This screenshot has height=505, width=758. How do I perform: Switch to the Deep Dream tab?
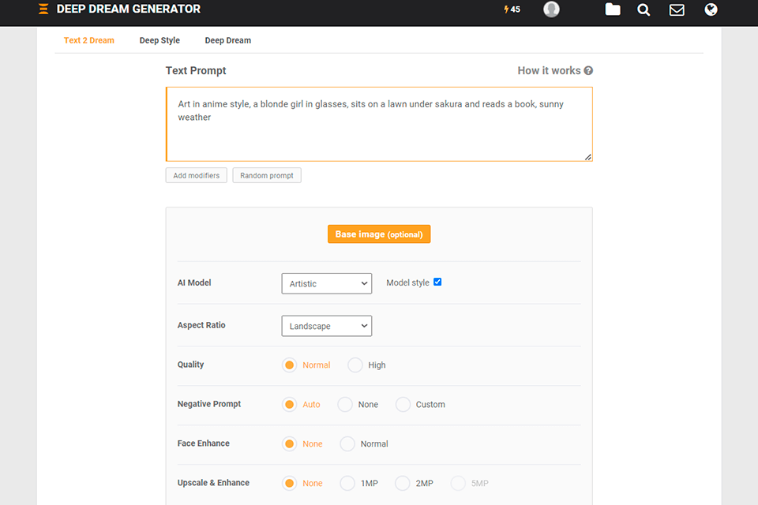click(227, 40)
